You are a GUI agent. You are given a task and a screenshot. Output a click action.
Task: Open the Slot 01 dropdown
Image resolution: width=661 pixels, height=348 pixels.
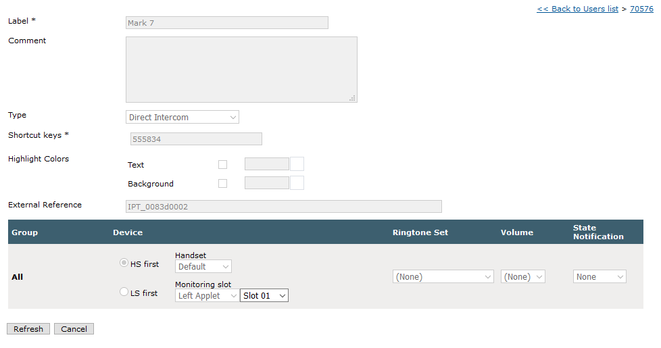(264, 296)
